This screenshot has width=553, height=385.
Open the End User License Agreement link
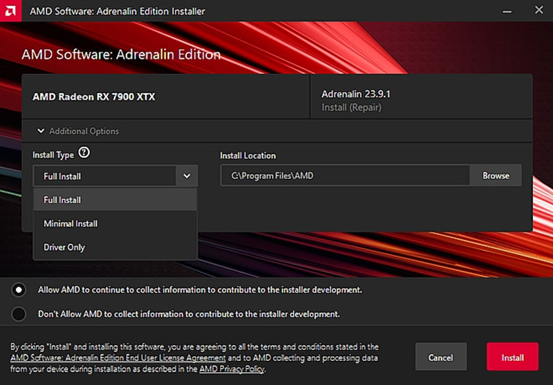click(118, 358)
